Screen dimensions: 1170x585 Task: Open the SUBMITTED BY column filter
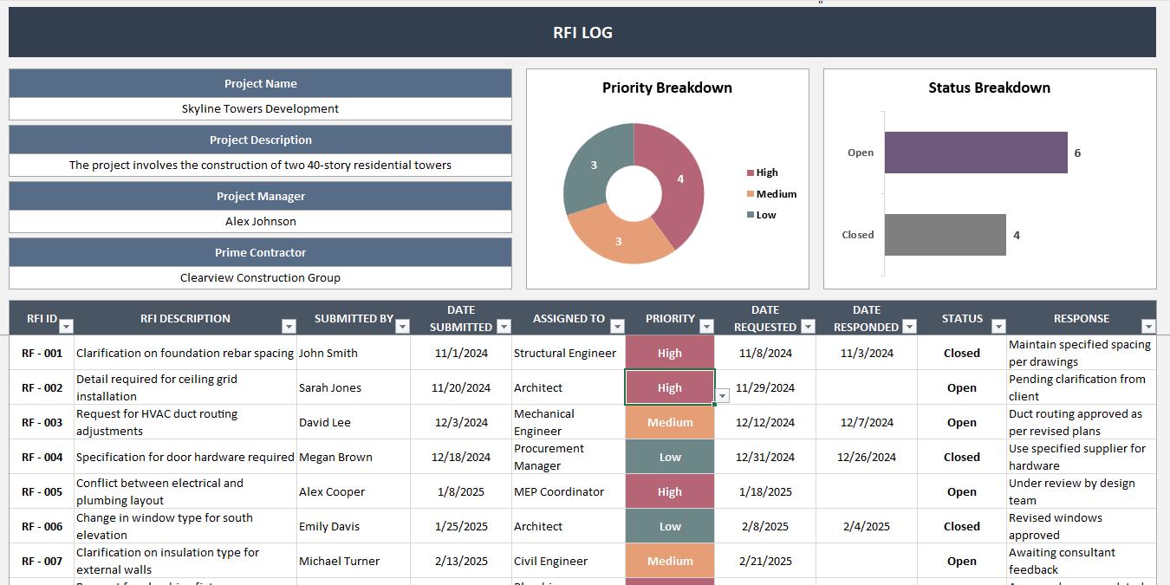[402, 326]
